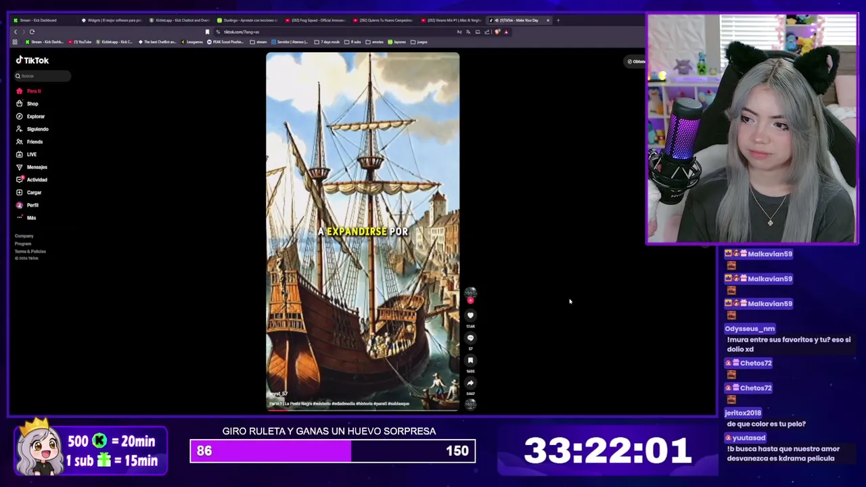Screen dimensions: 866x487
Task: Like the video with the heart icon
Action: 470,315
